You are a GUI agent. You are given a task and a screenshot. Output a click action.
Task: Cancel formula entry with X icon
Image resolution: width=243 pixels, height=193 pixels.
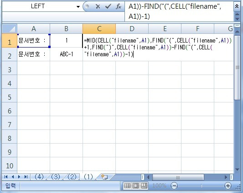pos(98,6)
